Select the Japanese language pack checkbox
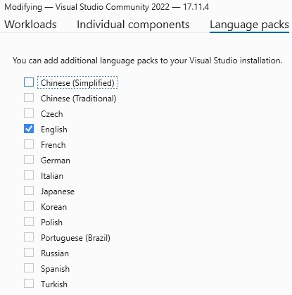This screenshot has height=295, width=292. coord(29,191)
